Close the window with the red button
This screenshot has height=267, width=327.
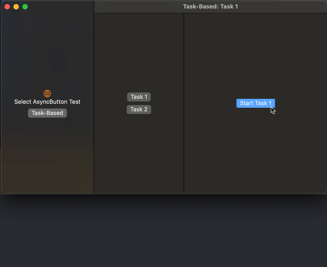(7, 7)
